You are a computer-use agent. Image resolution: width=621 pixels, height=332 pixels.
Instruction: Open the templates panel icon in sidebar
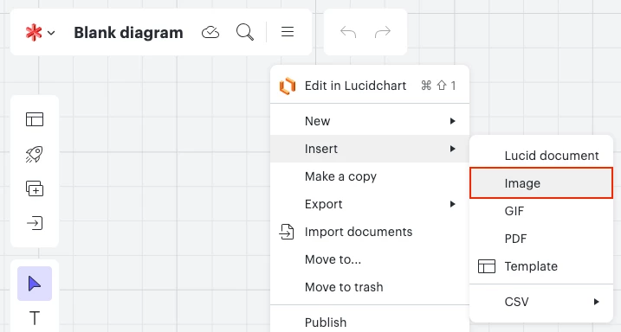[35, 119]
